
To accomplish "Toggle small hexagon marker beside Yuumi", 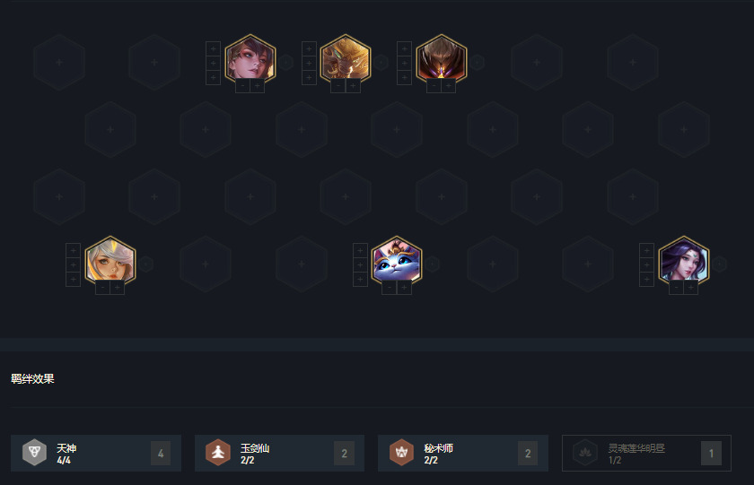I will coord(433,264).
